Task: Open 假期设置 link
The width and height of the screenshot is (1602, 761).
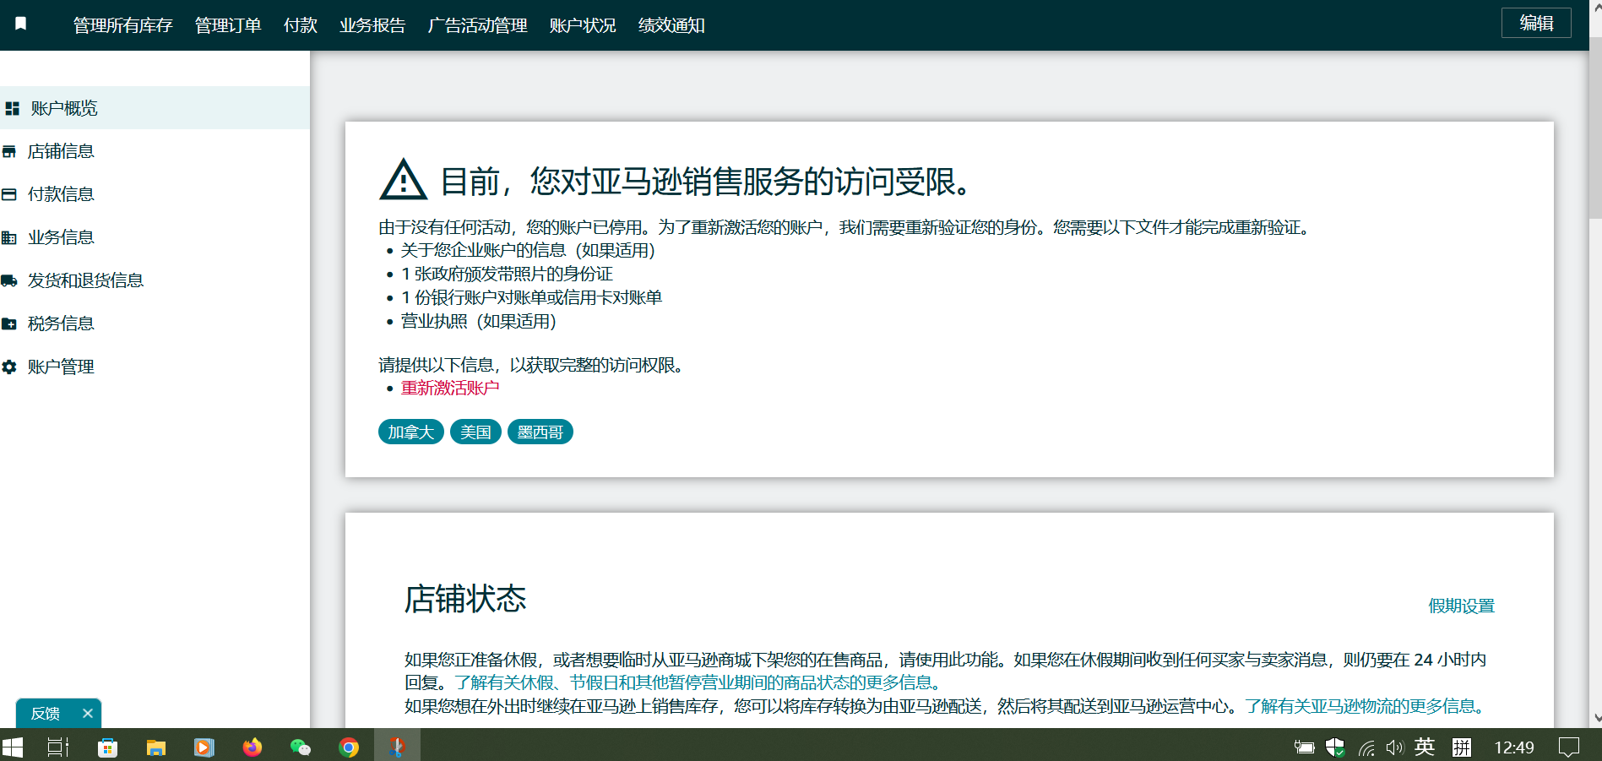Action: click(1461, 606)
